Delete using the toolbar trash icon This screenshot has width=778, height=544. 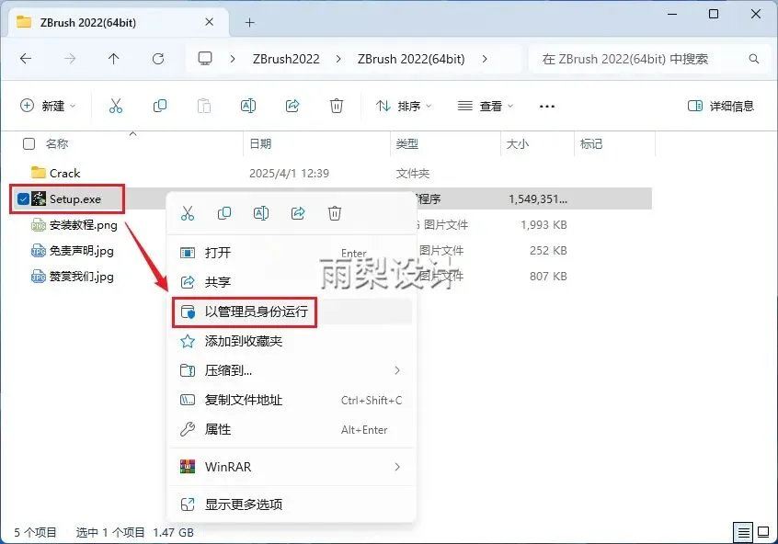click(337, 106)
